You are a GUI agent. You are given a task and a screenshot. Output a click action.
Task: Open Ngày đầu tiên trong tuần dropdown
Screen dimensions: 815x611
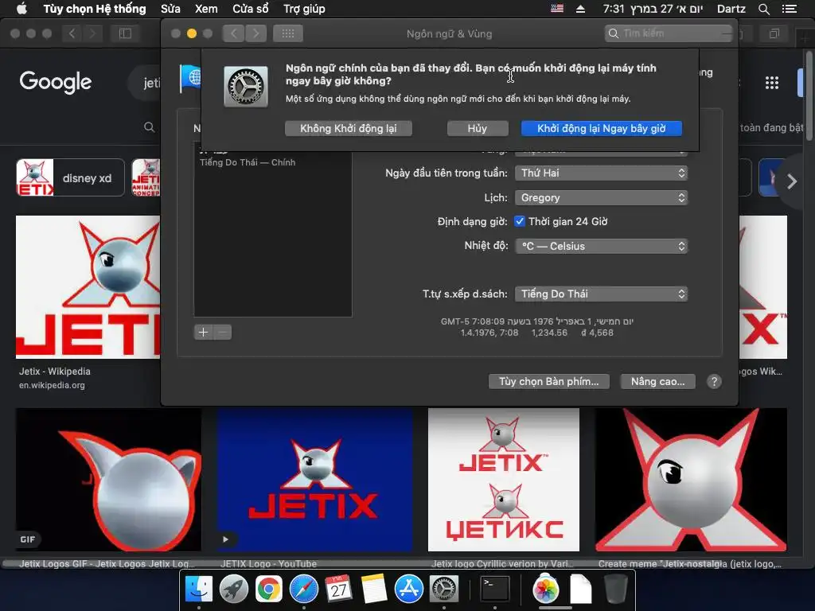(x=601, y=173)
